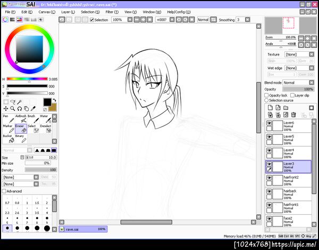Choose brush size 0.7 preset
Screen dimensions: 319x250
click(7, 200)
